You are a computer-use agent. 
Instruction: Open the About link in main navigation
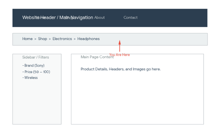pyautogui.click(x=100, y=18)
